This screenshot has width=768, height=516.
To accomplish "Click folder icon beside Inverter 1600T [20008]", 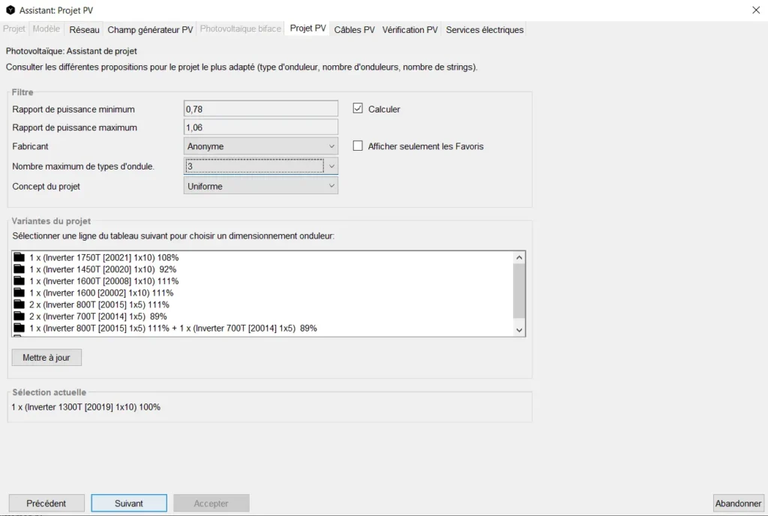I will tap(19, 281).
